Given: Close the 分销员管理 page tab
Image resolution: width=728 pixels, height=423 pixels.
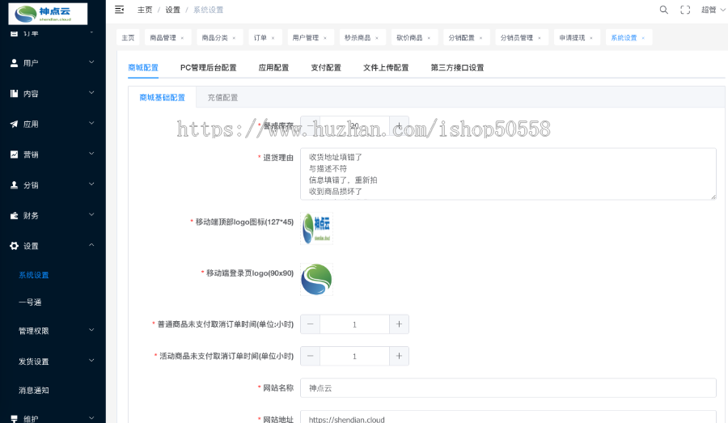Looking at the screenshot, I should 540,38.
